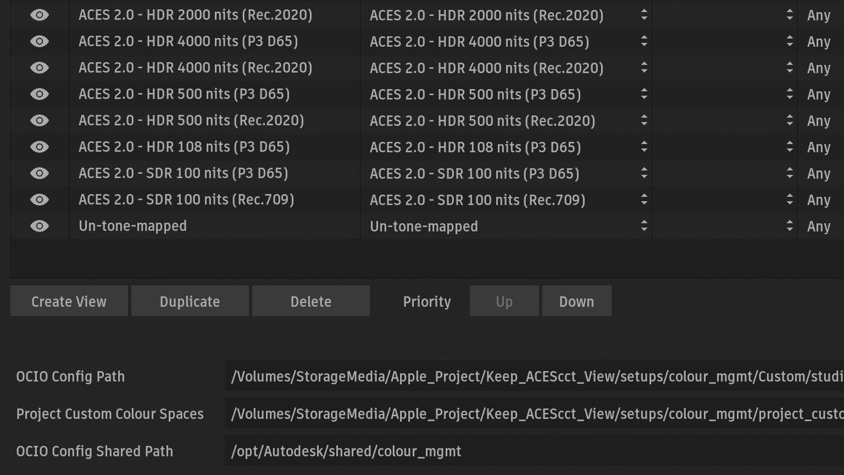Toggle visibility of HDR 4000 nits (Rec.2020) view
Image resolution: width=844 pixels, height=475 pixels.
pos(40,68)
